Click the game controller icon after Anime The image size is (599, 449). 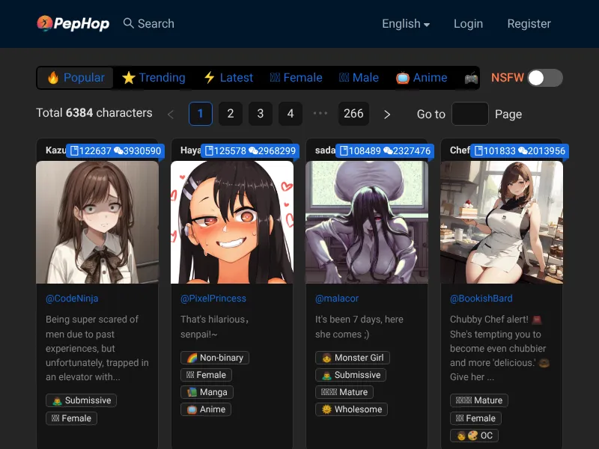(470, 77)
